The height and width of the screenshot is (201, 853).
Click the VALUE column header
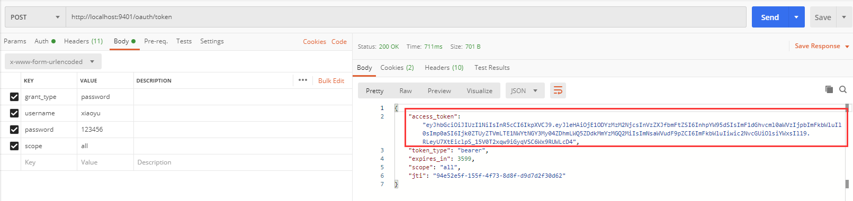pos(88,81)
